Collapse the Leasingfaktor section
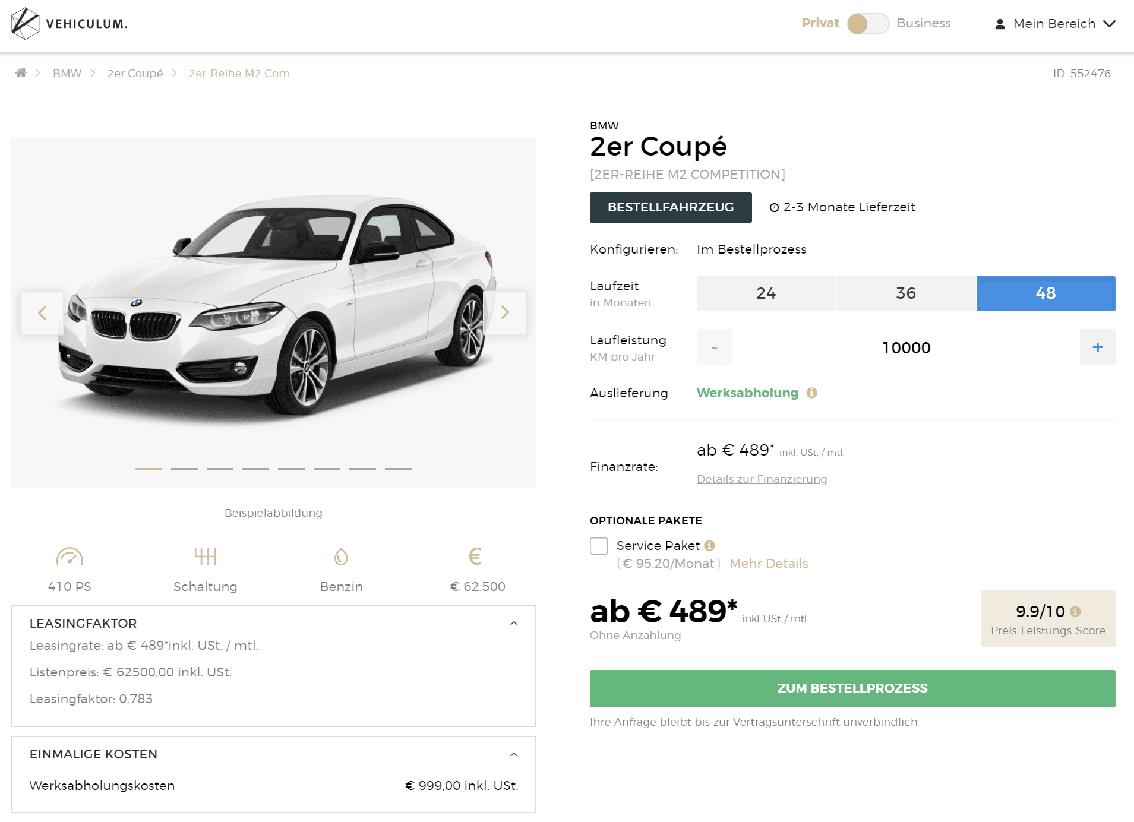The image size is (1134, 822). [x=514, y=623]
